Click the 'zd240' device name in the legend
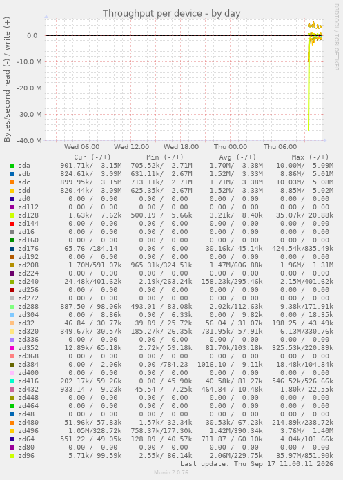The height and width of the screenshot is (480, 343). point(28,282)
